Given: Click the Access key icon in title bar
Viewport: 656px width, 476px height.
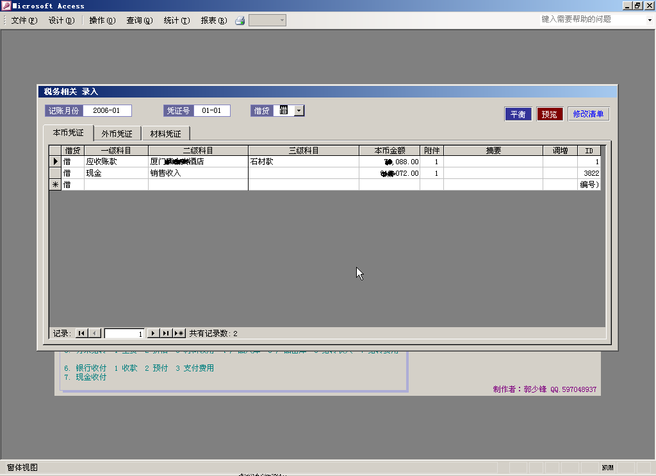Looking at the screenshot, I should click(x=6, y=6).
